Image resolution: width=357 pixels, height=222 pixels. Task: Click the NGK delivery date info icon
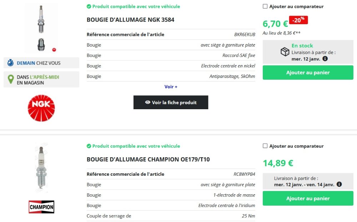click(x=325, y=59)
